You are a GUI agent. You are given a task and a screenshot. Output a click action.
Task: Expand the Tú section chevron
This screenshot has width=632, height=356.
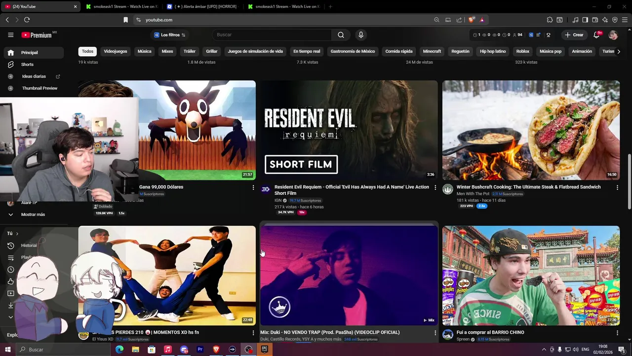[17, 233]
